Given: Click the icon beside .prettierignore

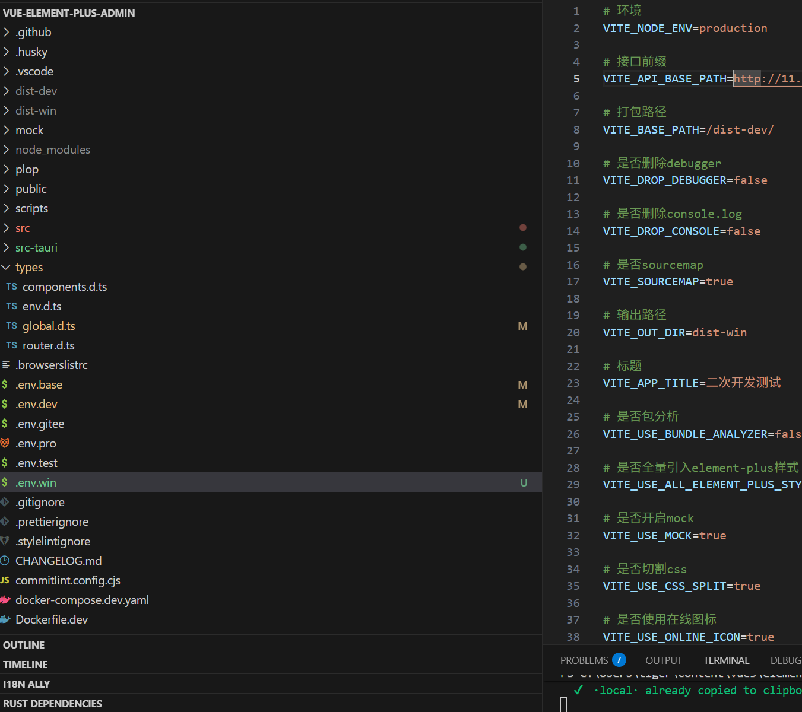Looking at the screenshot, I should point(5,522).
